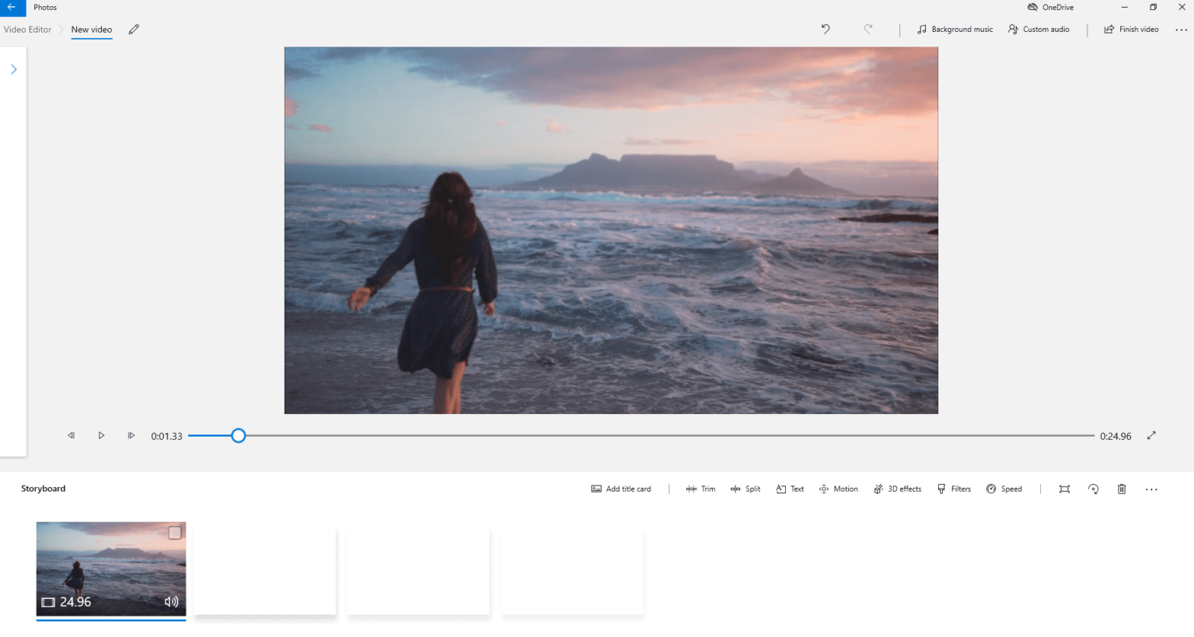Screen dimensions: 1194x637
Task: Open the Trim tool
Action: [x=700, y=489]
